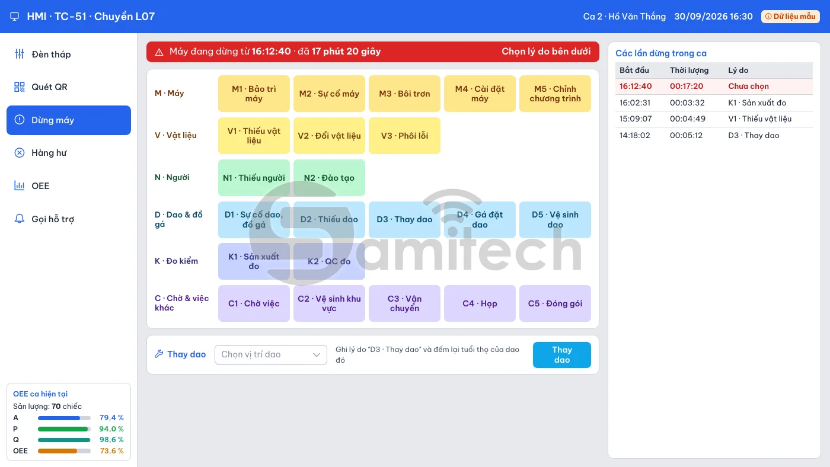The height and width of the screenshot is (467, 830).
Task: Click the chevron arrow in the dao position selector
Action: [x=317, y=354]
